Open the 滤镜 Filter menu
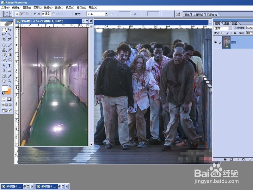The image size is (253, 190). point(59,8)
